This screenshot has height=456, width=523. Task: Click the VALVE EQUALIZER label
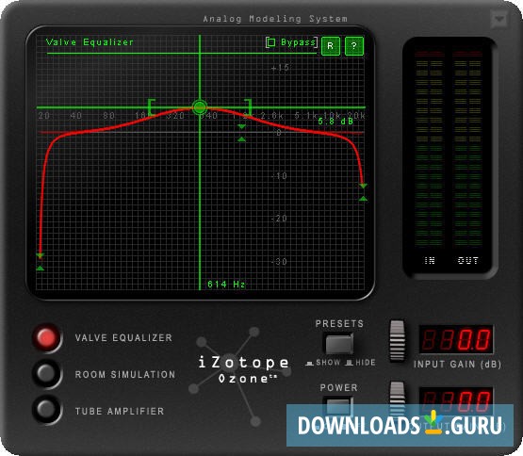123,338
